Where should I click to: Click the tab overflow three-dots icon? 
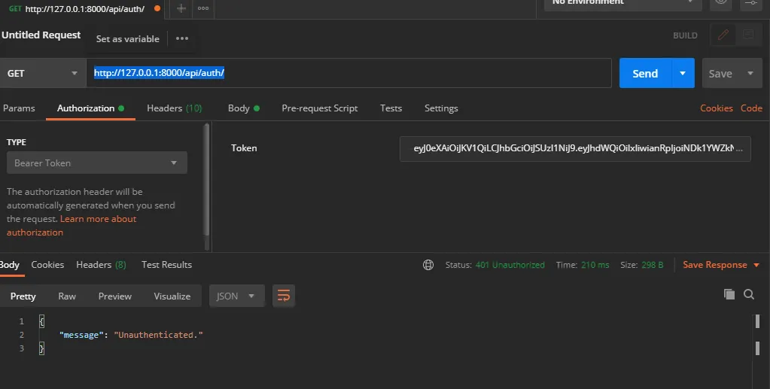tap(203, 8)
